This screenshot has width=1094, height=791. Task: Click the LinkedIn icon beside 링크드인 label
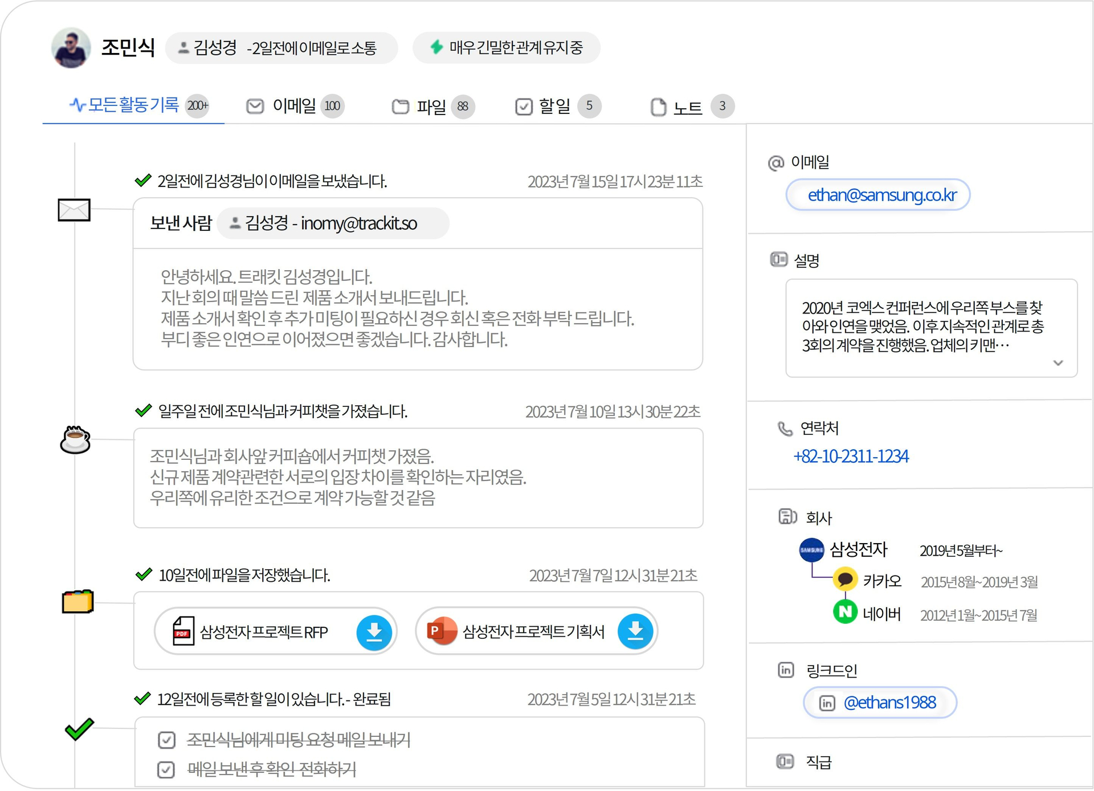[x=786, y=670]
